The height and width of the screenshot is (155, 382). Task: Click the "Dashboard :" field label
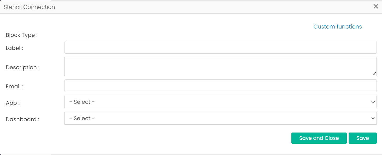click(x=22, y=119)
